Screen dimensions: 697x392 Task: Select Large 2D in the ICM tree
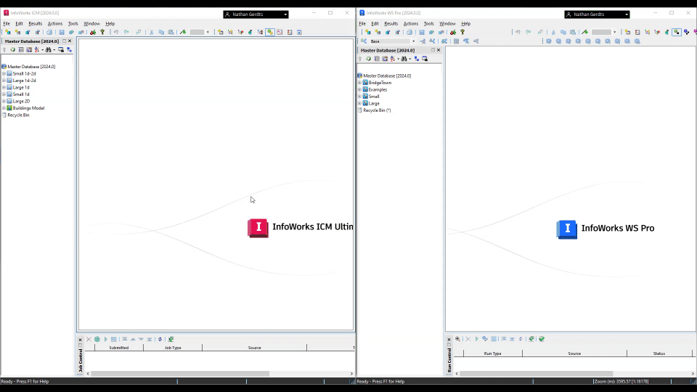[x=21, y=102]
